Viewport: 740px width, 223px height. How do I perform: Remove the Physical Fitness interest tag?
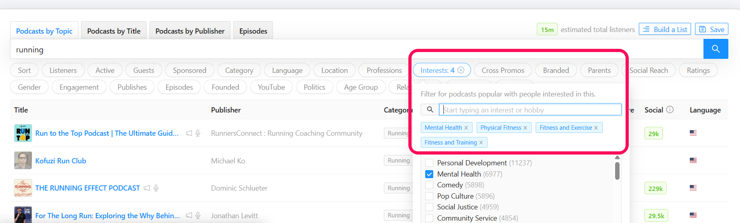pyautogui.click(x=525, y=128)
